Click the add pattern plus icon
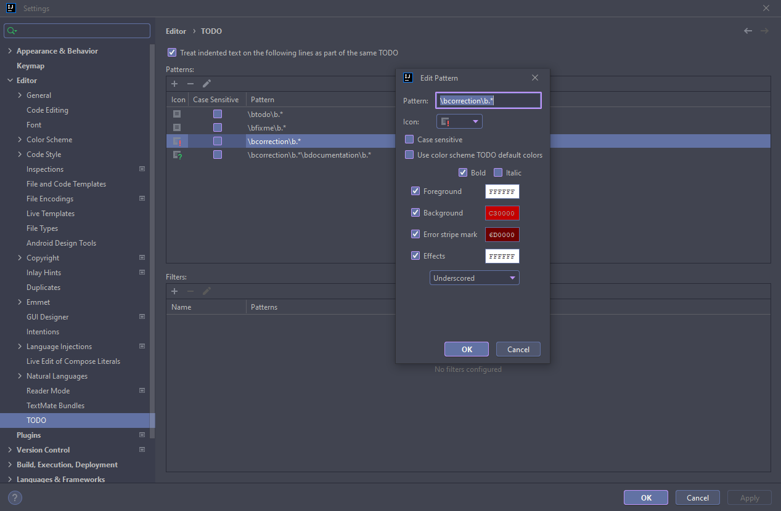781x511 pixels. (174, 84)
